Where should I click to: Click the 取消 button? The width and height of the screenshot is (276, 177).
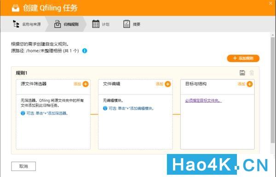[x=23, y=166]
